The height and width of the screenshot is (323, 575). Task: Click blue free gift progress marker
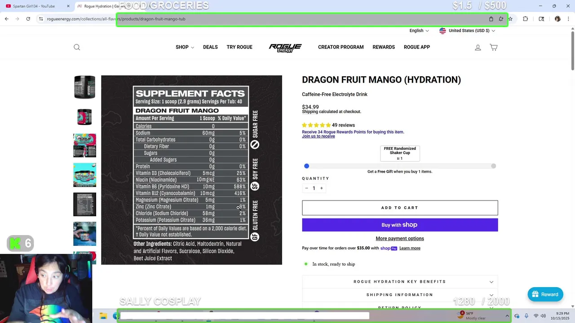click(306, 166)
